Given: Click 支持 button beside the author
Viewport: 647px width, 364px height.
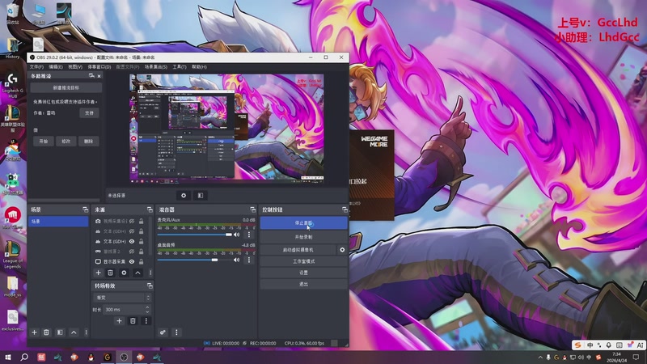Looking at the screenshot, I should point(89,112).
